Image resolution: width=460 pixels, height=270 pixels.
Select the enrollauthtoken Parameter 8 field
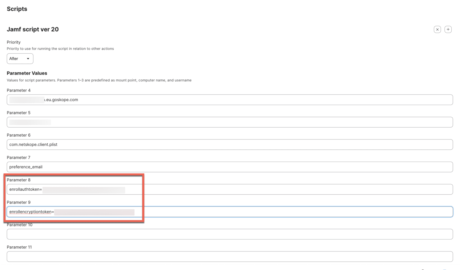[x=180, y=189]
